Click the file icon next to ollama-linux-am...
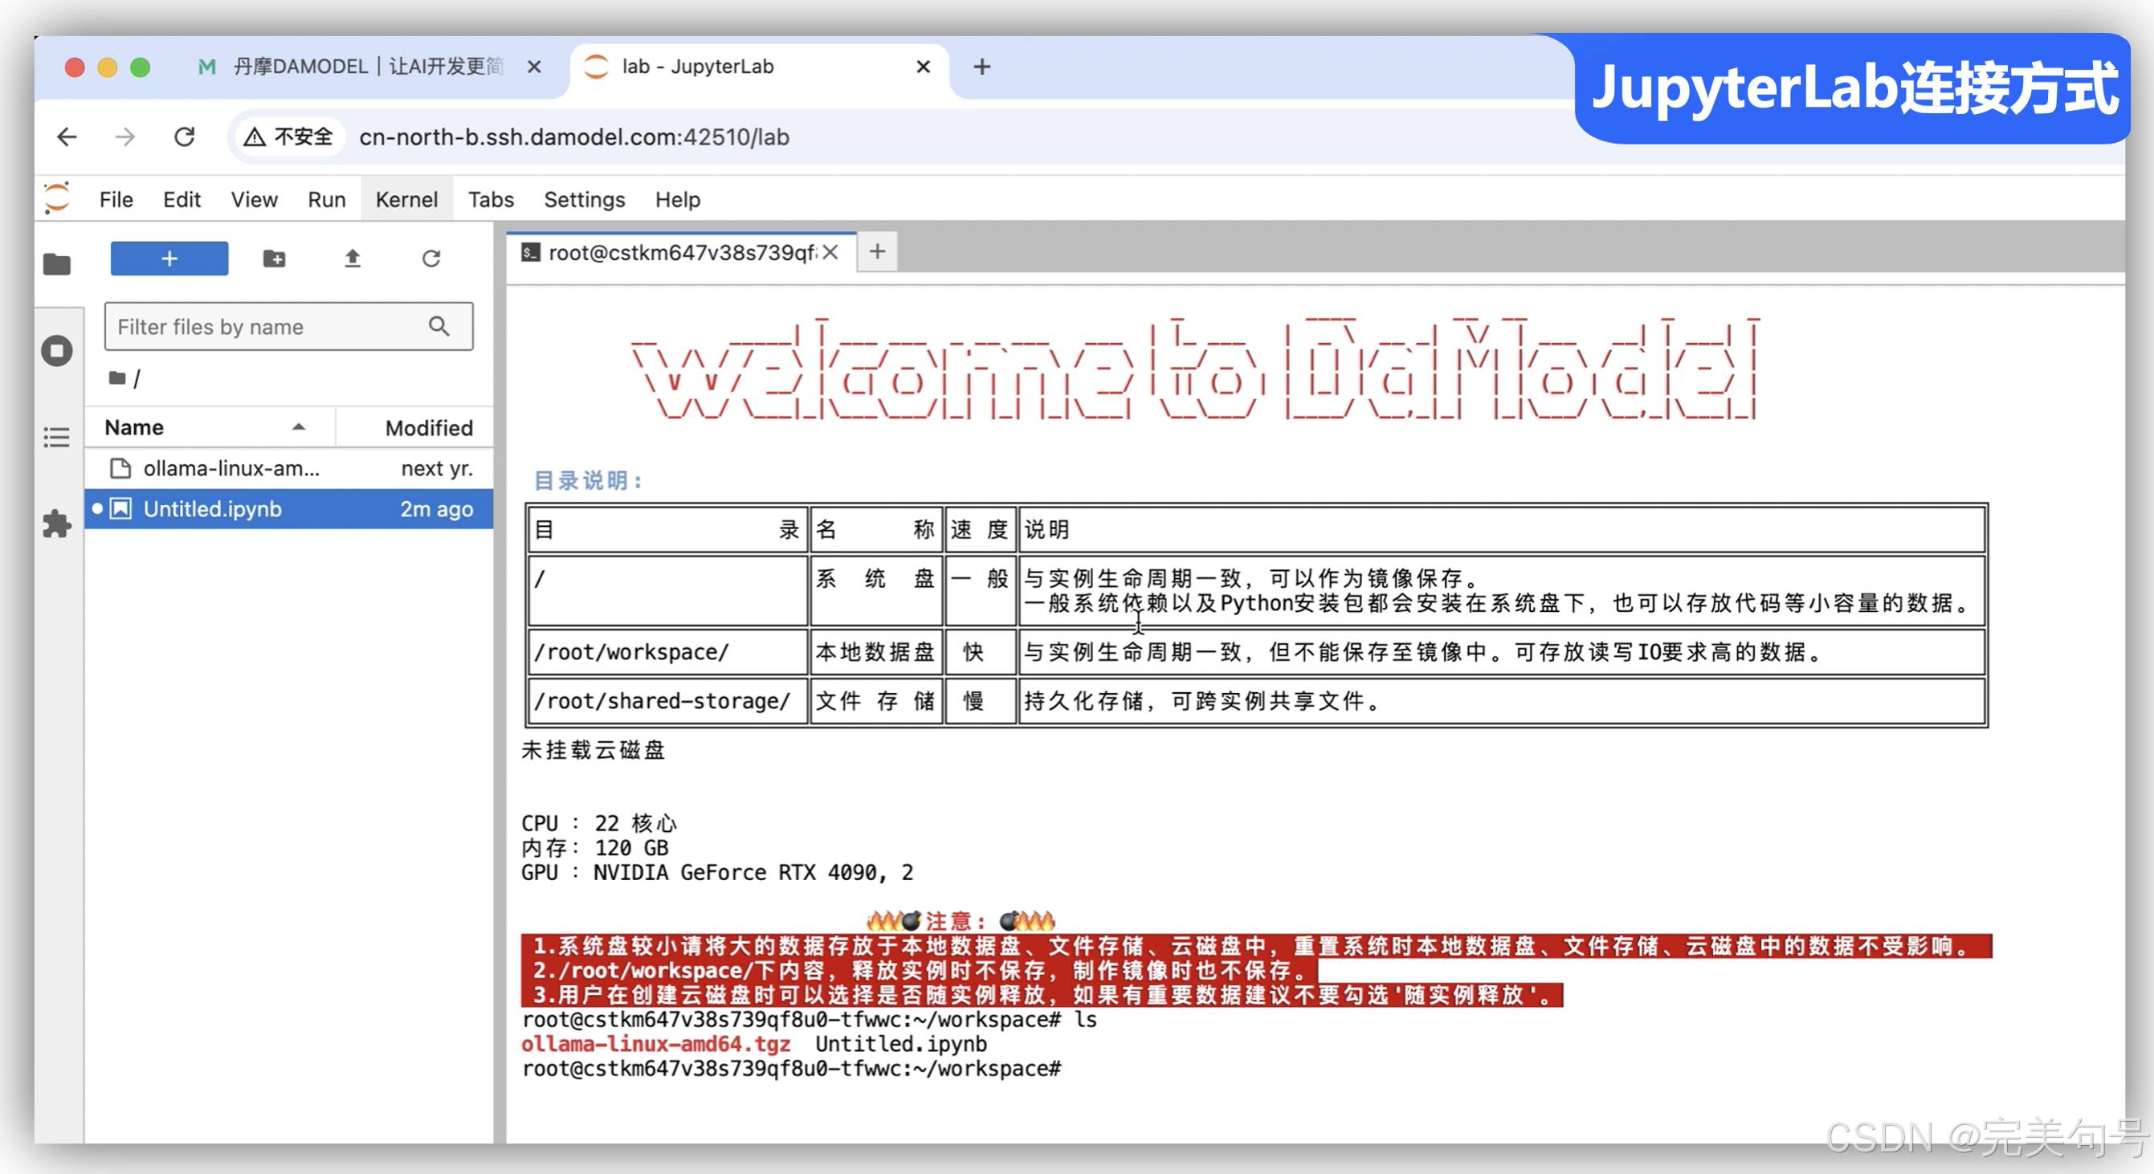2154x1174 pixels. pos(121,468)
